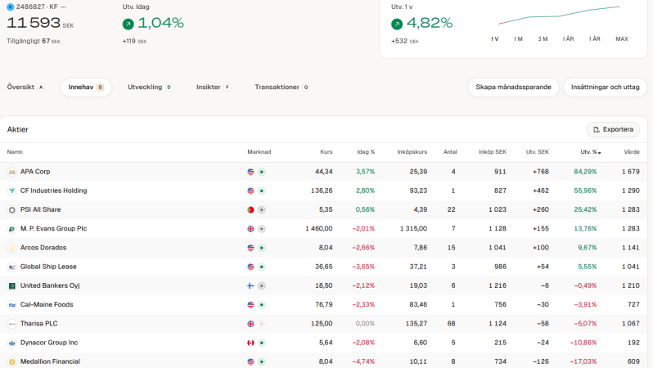653x368 pixels.
Task: Click the United Bankers Oyj logo icon
Action: pyautogui.click(x=12, y=285)
